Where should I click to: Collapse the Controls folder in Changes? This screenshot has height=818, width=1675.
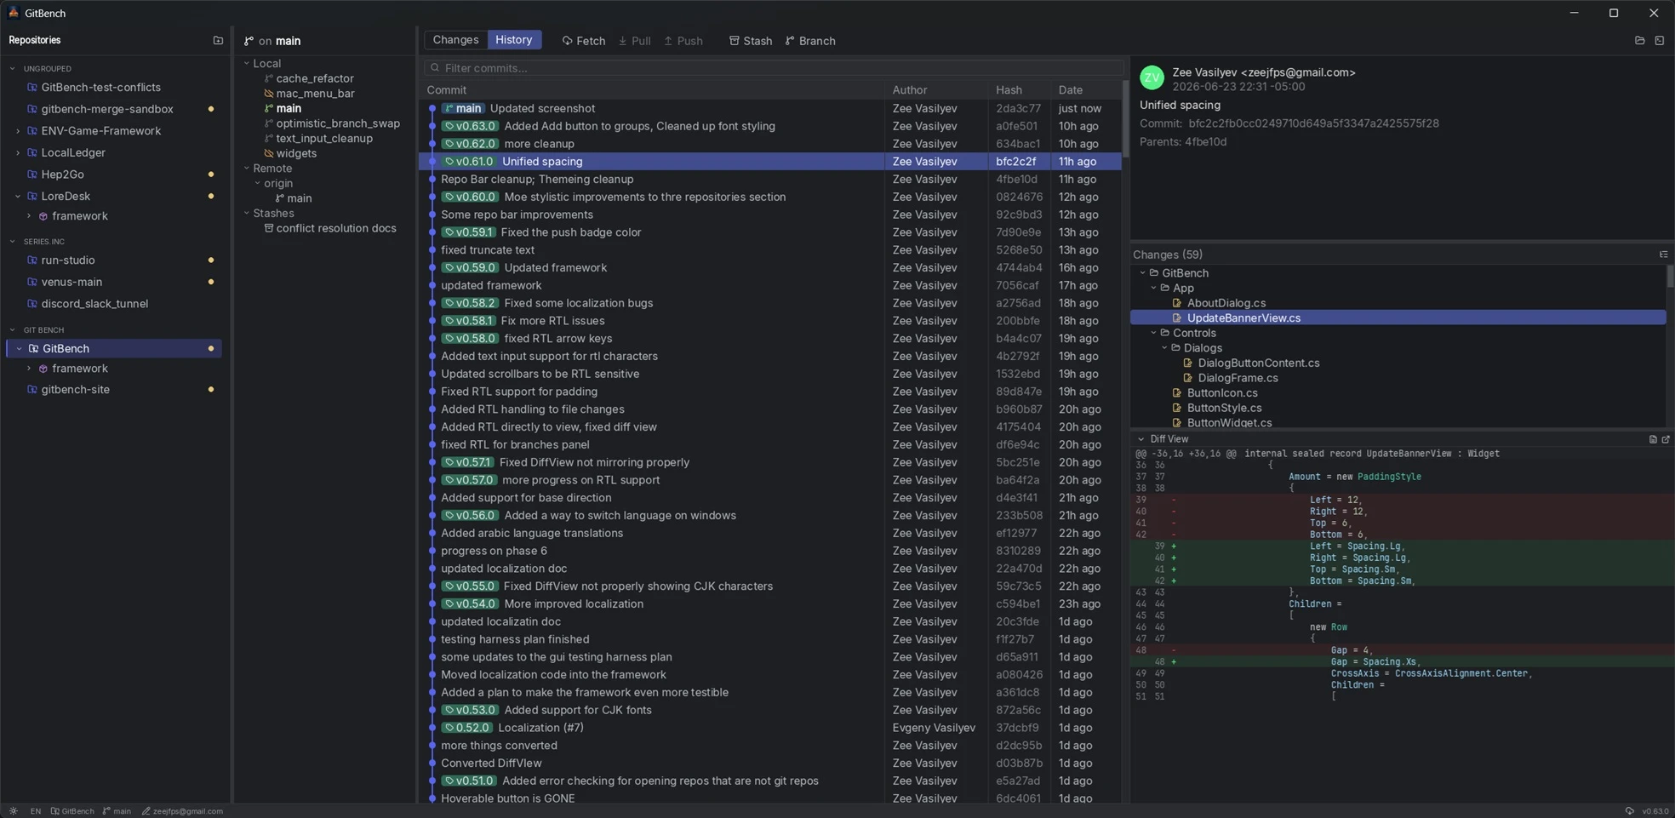pos(1154,333)
